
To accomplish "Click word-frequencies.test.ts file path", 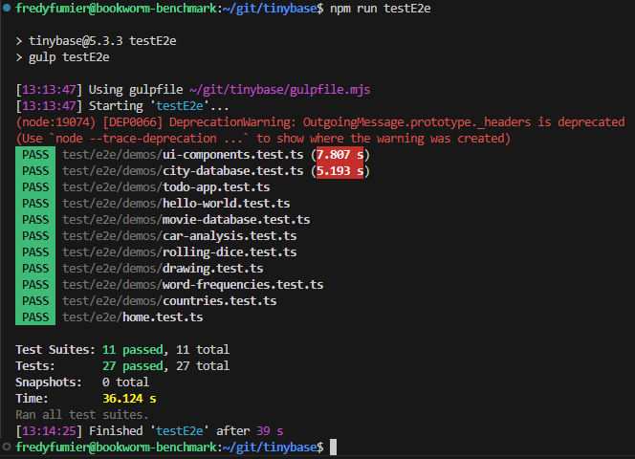I will pyautogui.click(x=193, y=284).
